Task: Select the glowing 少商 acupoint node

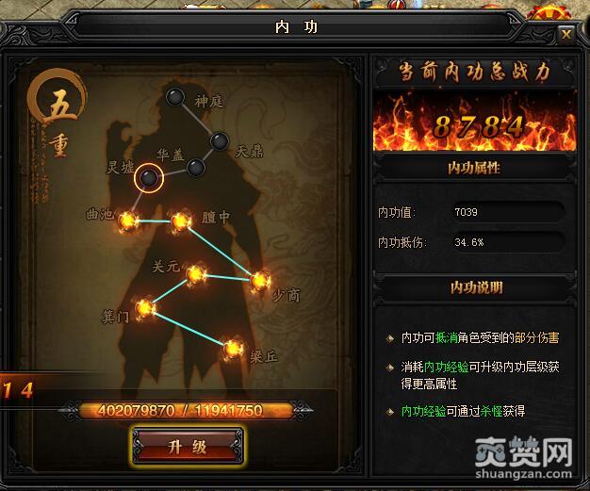Action: [259, 281]
